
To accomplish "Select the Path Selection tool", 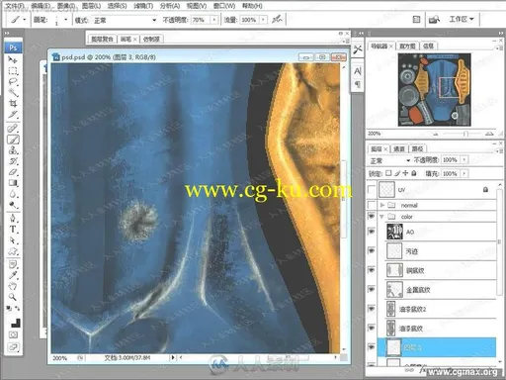I will pos(13,240).
